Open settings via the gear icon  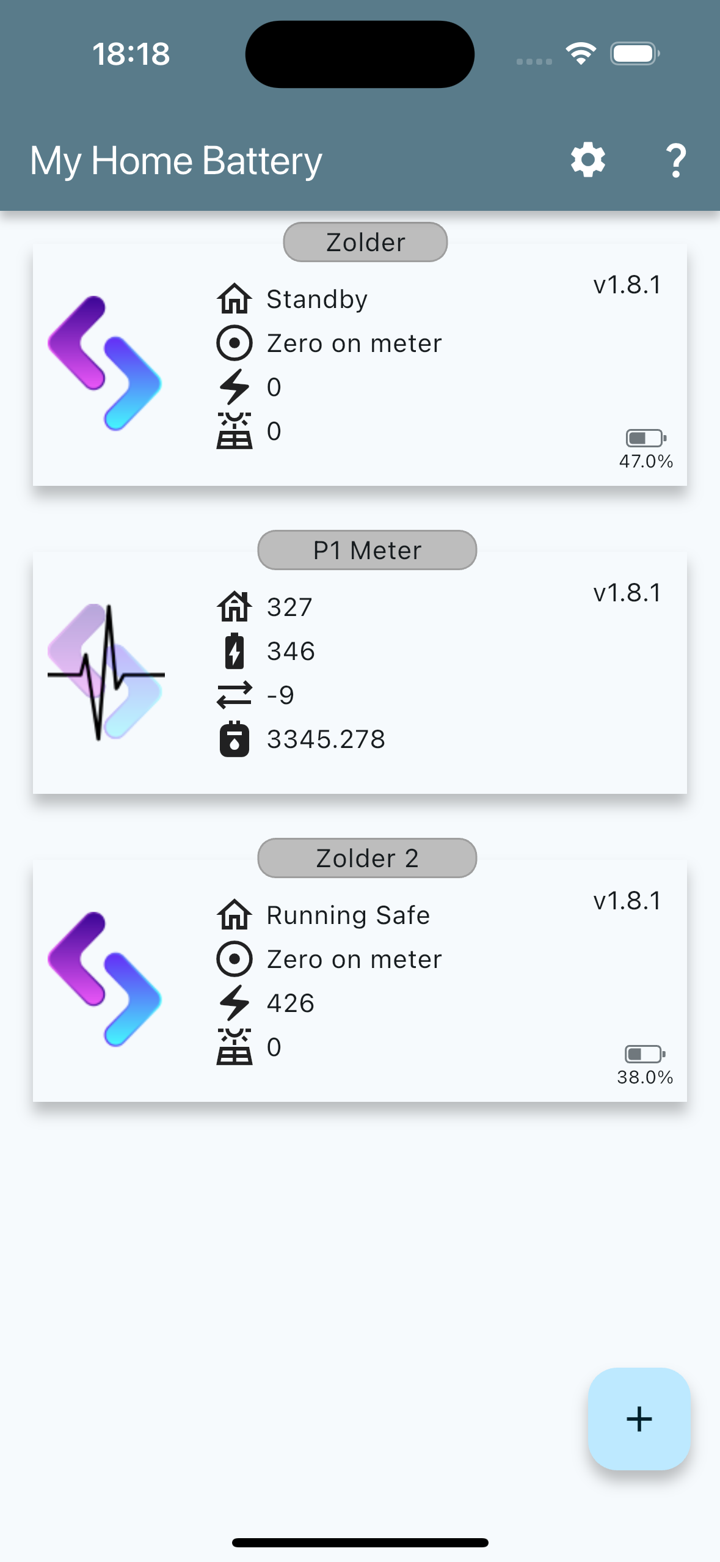(587, 161)
